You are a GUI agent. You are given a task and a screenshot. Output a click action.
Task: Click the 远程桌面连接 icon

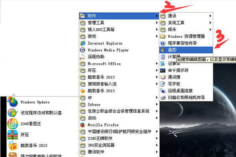(162, 91)
